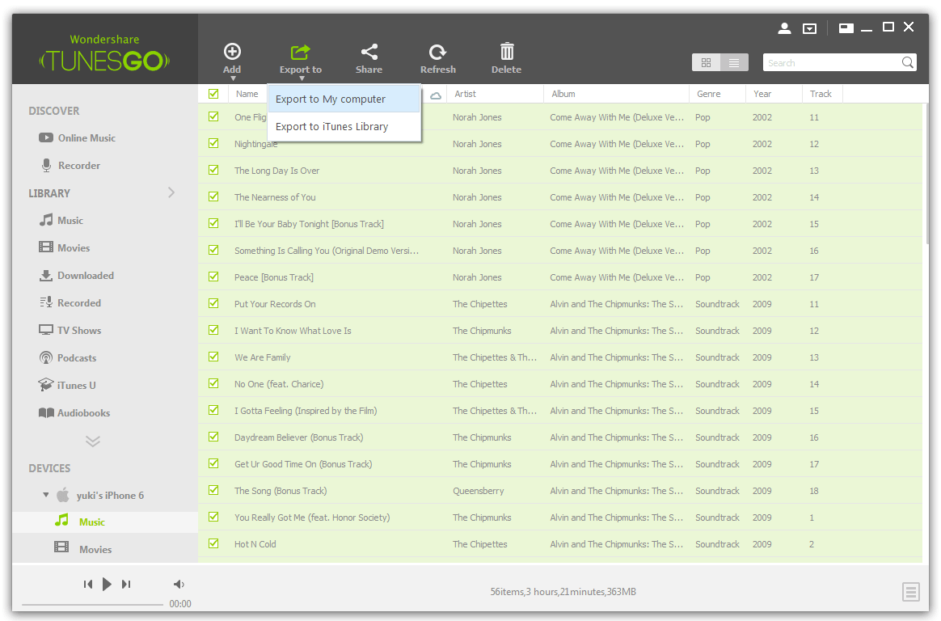
Task: Expand more library items double chevron
Action: pyautogui.click(x=92, y=441)
